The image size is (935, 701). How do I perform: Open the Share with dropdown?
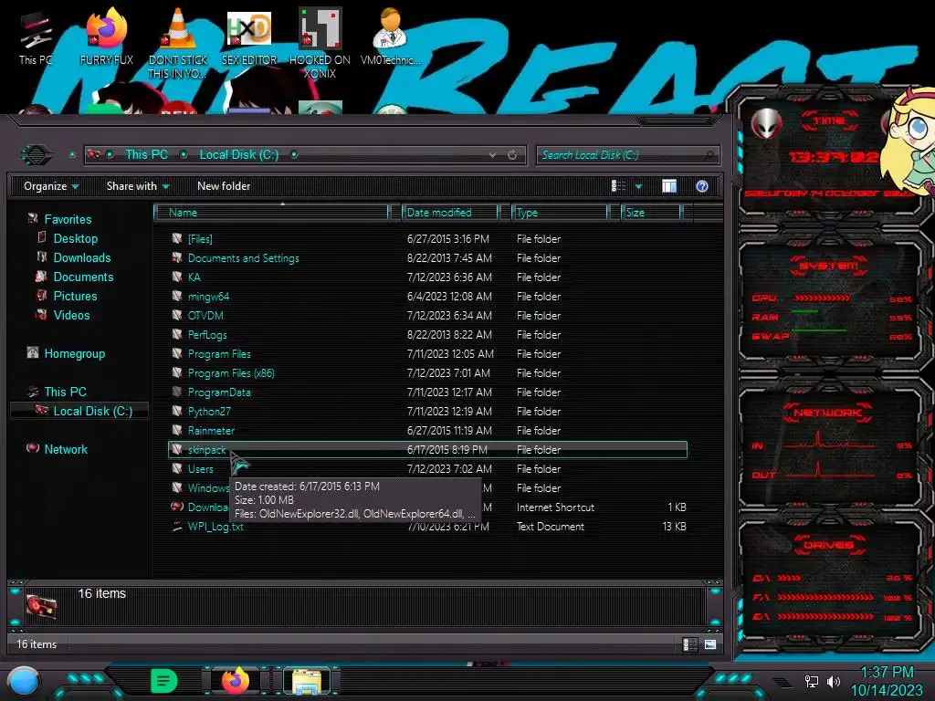[138, 186]
